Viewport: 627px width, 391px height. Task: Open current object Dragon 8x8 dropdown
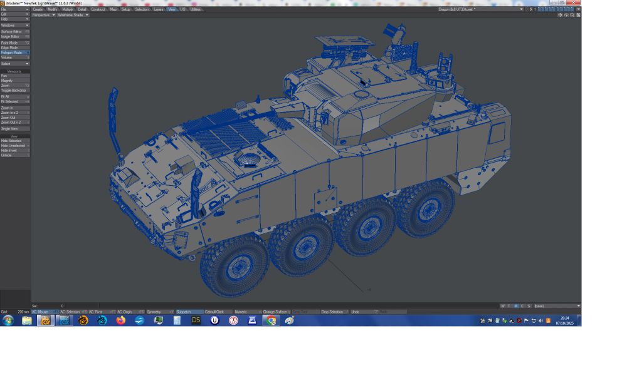480,9
